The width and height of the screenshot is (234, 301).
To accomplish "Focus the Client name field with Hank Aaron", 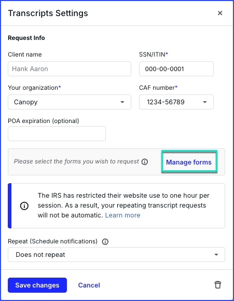I will click(x=70, y=69).
